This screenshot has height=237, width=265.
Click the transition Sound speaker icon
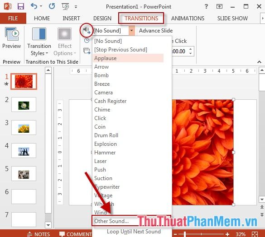87,30
